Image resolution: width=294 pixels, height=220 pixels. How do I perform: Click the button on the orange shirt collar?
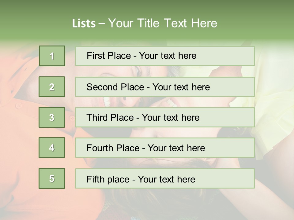tap(18, 106)
